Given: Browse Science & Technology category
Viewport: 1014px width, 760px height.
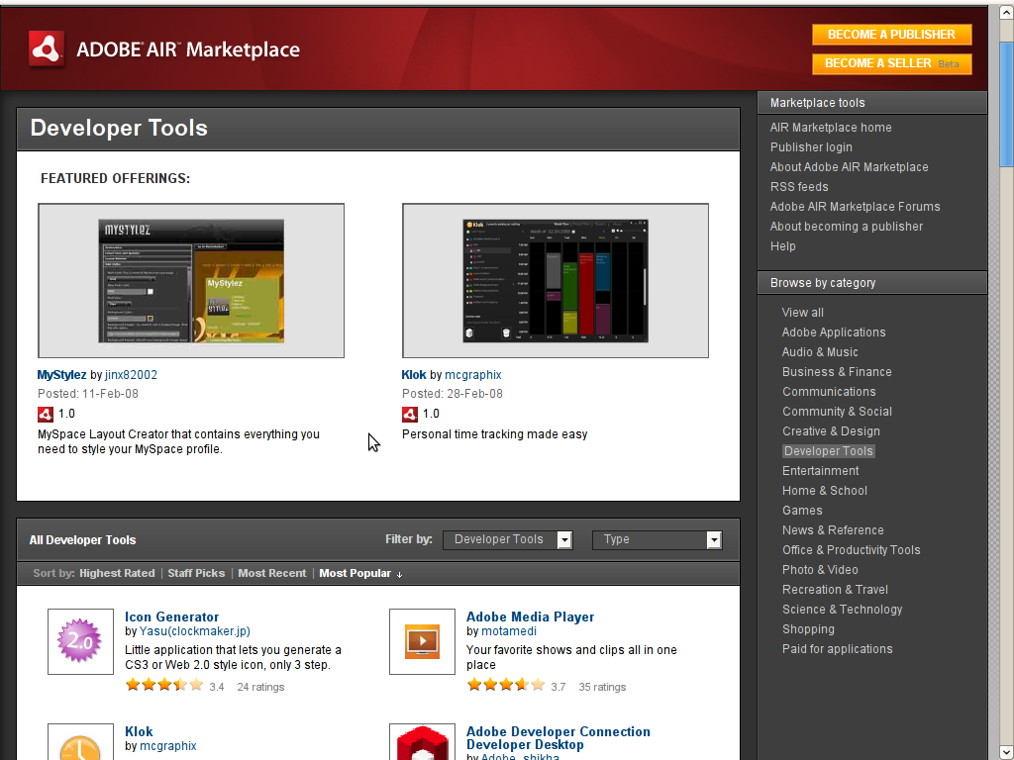Looking at the screenshot, I should tap(842, 610).
